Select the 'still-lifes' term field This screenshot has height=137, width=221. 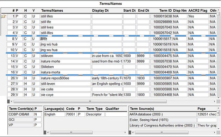66,33
